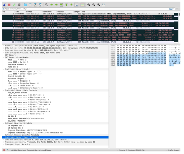Expand the Ethernet II tree item
The height and width of the screenshot is (154, 184).
pyautogui.click(x=3, y=48)
